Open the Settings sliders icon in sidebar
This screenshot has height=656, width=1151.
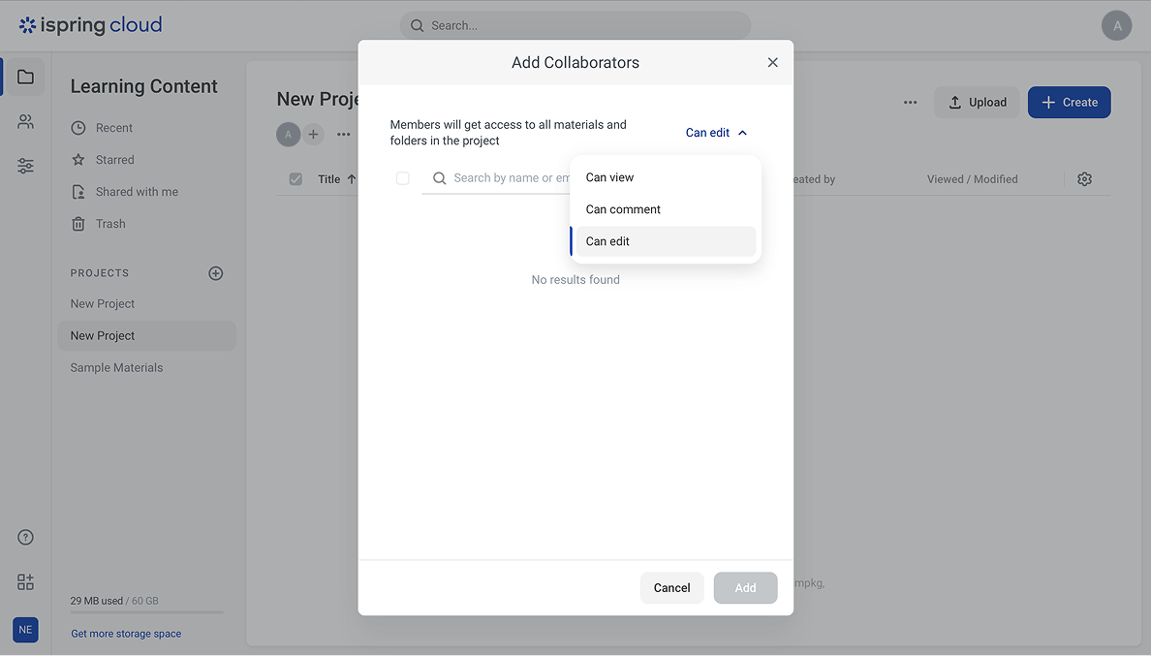coord(25,166)
